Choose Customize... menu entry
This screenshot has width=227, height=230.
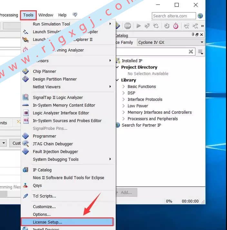[x=68, y=207]
